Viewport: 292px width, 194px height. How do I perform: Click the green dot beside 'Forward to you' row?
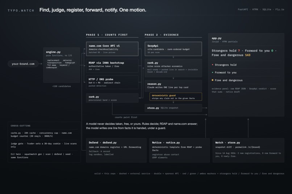click(x=213, y=72)
